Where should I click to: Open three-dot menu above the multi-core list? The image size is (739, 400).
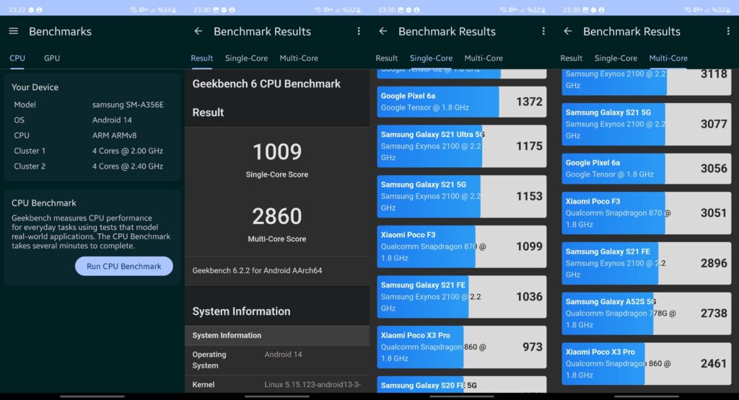coord(728,32)
